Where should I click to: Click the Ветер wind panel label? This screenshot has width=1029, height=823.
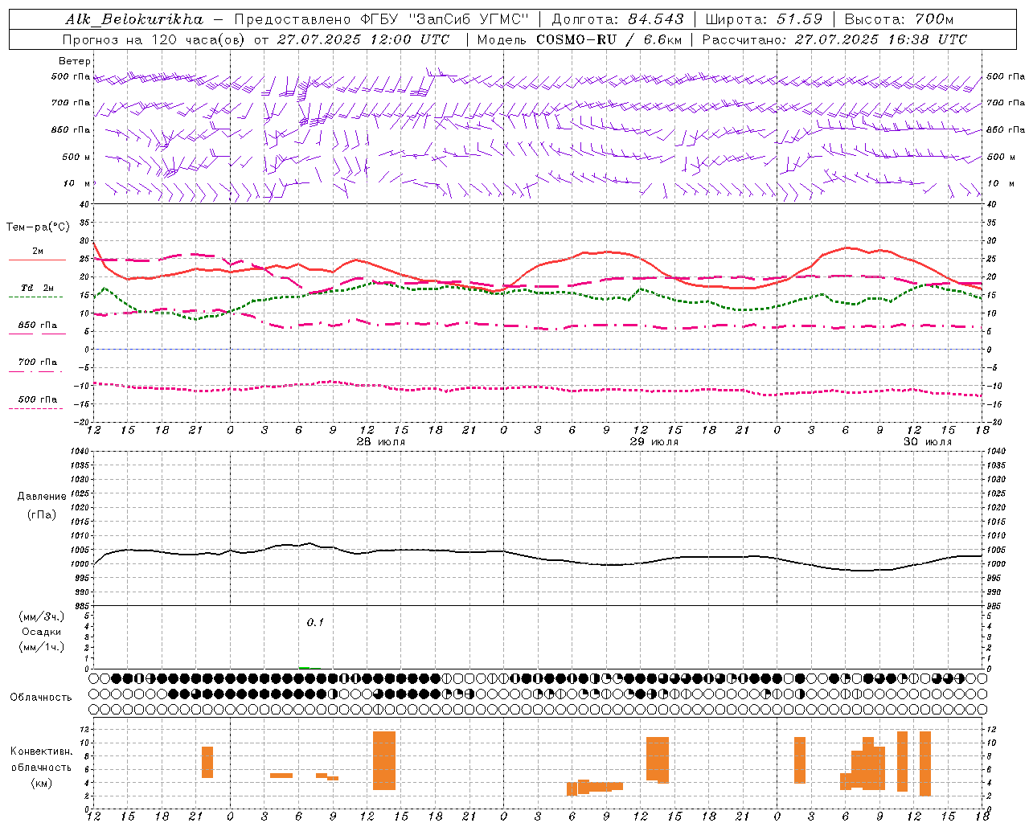pyautogui.click(x=75, y=61)
